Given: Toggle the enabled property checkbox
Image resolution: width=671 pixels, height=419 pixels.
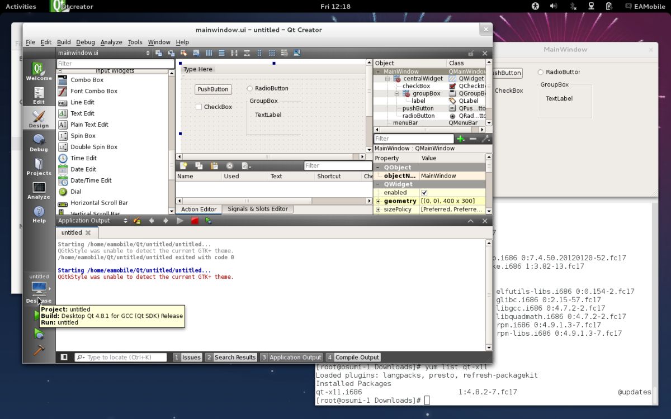Looking at the screenshot, I should coord(424,193).
